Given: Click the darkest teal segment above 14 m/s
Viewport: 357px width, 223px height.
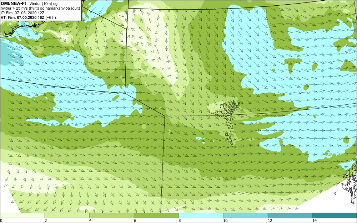Looking at the screenshot, I should tap(335, 216).
